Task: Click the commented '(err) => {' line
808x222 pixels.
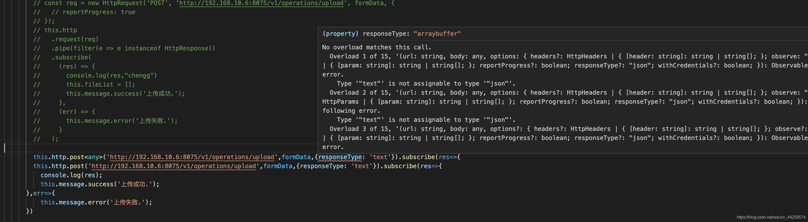Action: point(64,112)
